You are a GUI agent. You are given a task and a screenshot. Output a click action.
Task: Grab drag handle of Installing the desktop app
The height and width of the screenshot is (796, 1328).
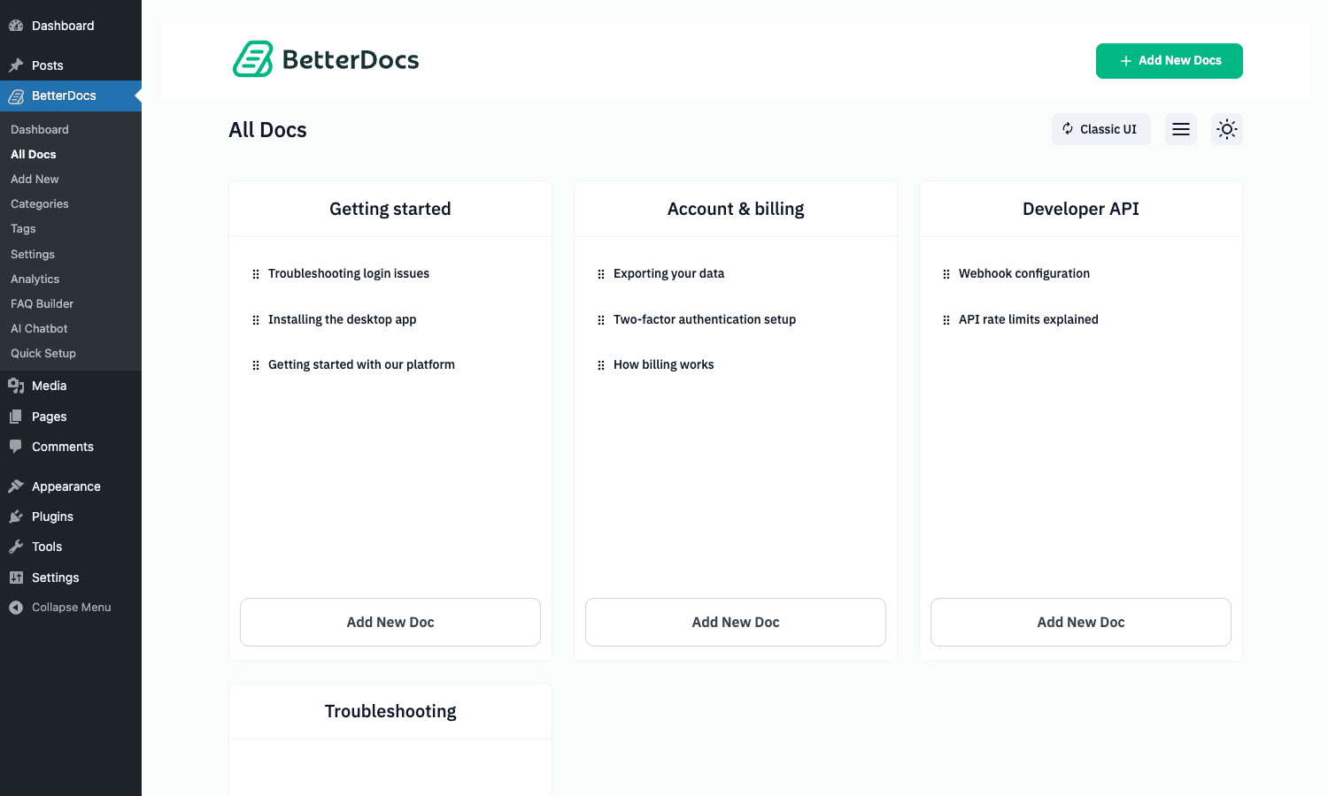click(256, 320)
